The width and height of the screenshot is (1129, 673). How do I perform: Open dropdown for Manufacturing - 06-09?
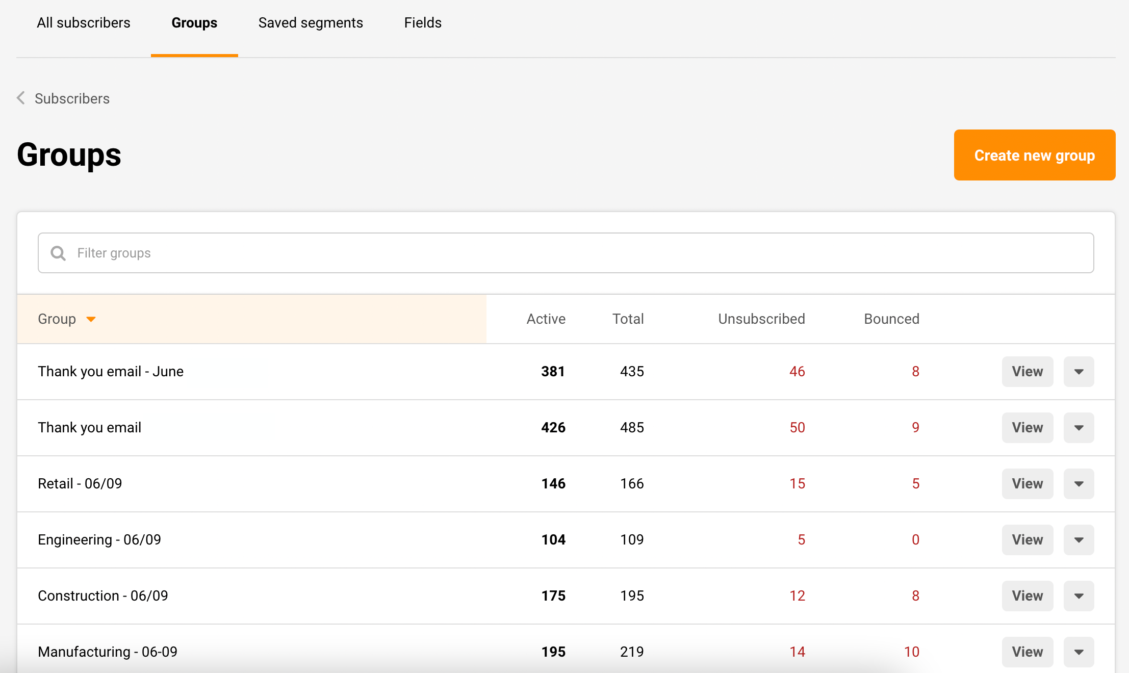click(x=1079, y=652)
